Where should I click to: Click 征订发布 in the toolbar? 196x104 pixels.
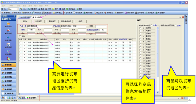point(68,13)
